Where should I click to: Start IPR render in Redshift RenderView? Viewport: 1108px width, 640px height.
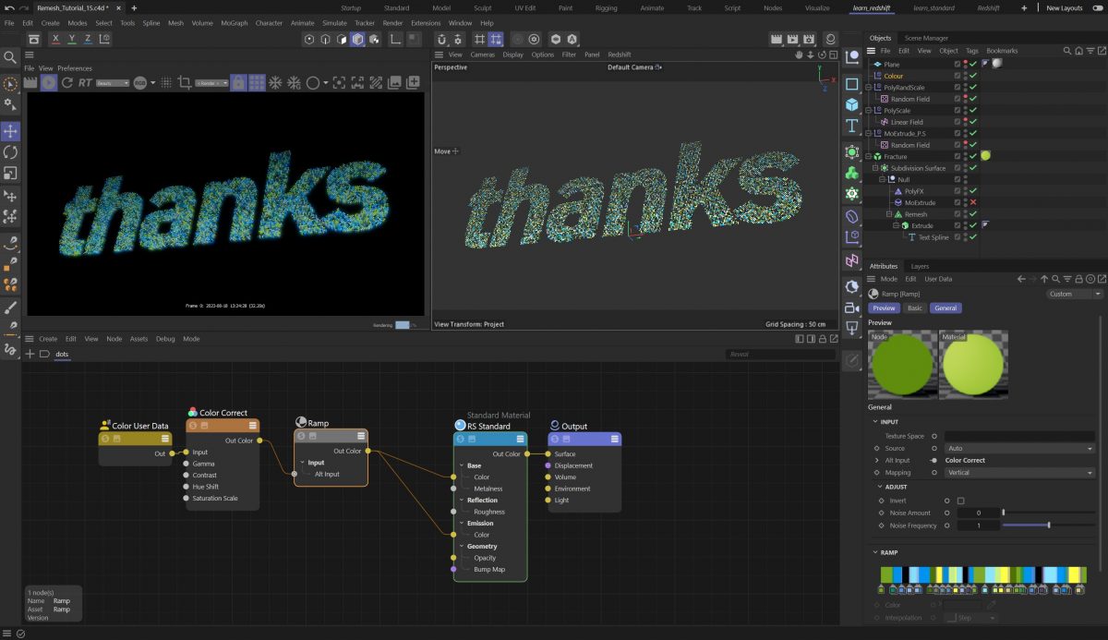(x=48, y=83)
